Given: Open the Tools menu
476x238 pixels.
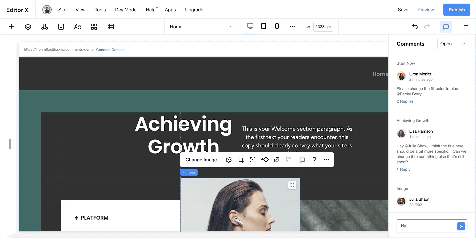Looking at the screenshot, I should [x=100, y=10].
